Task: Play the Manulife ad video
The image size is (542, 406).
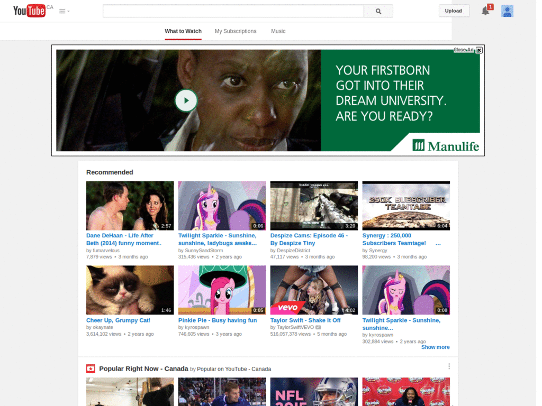Action: [186, 100]
